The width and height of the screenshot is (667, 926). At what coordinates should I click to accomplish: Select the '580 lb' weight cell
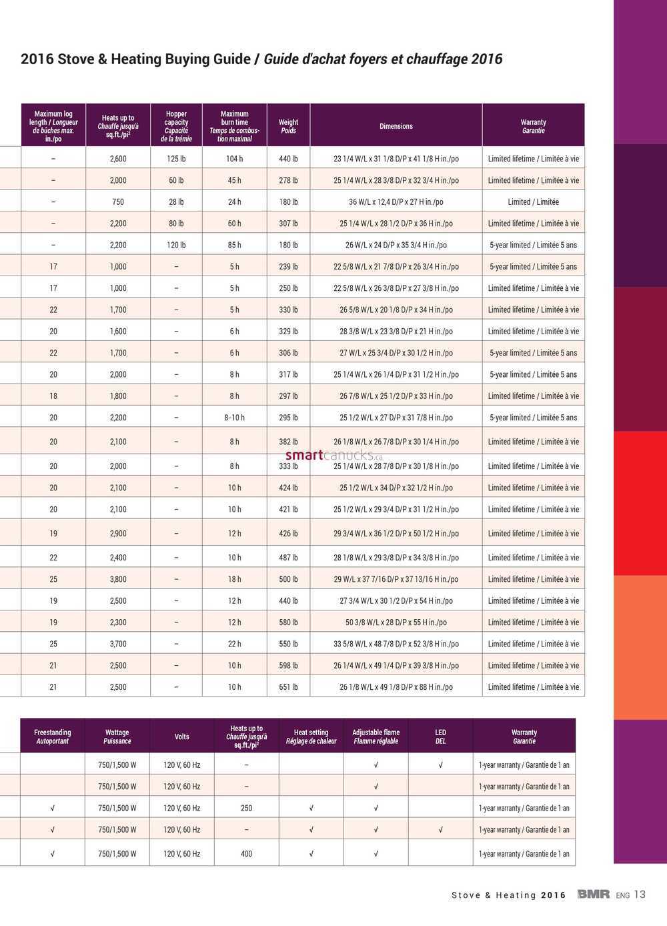(288, 622)
